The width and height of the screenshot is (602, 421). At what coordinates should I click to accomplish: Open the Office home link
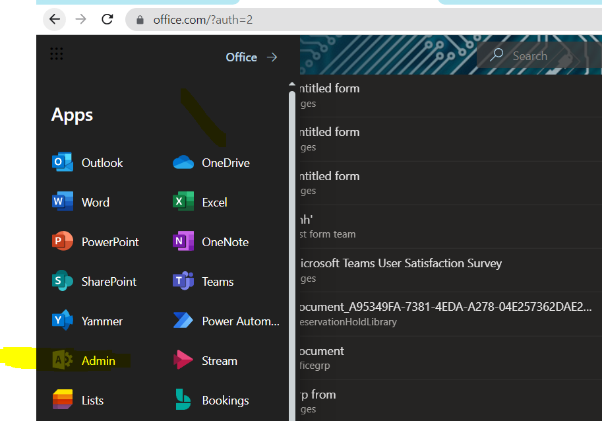click(x=241, y=57)
